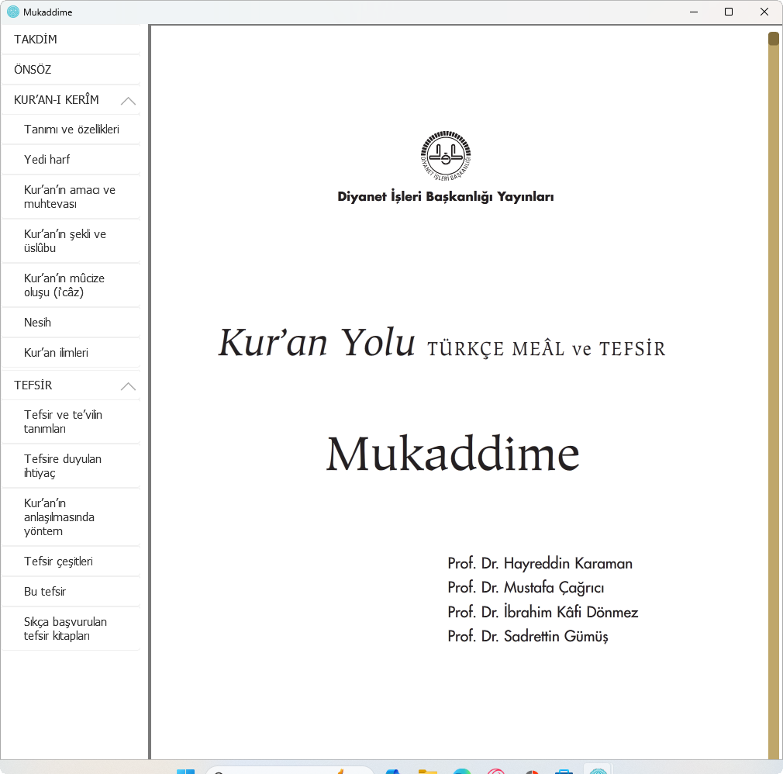Select 'Tefsir ve te'vilin tanımları'
The width and height of the screenshot is (783, 774).
71,422
